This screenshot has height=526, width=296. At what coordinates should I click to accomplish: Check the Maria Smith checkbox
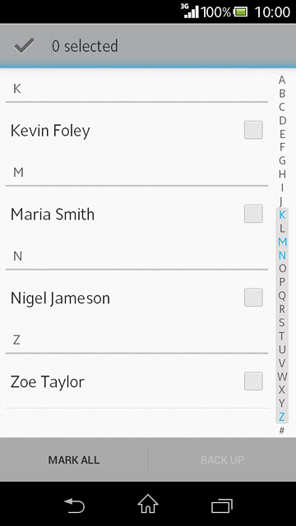[253, 214]
